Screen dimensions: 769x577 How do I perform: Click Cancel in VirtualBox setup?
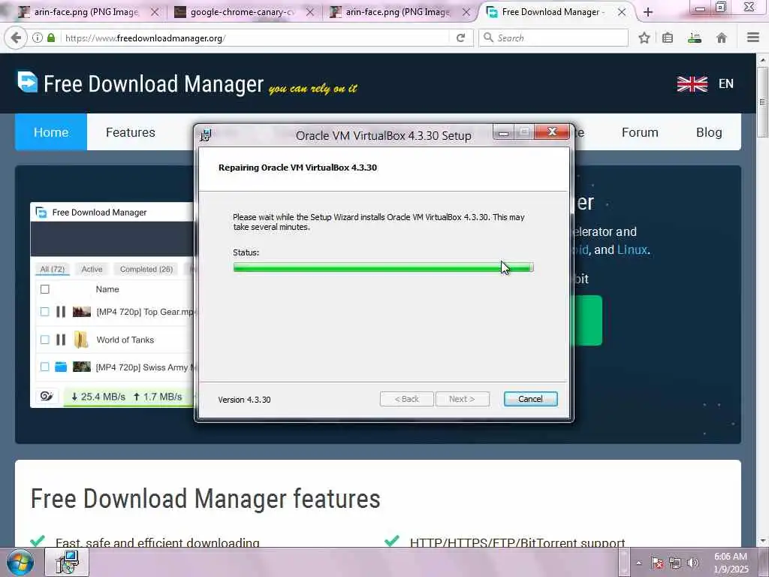point(530,399)
